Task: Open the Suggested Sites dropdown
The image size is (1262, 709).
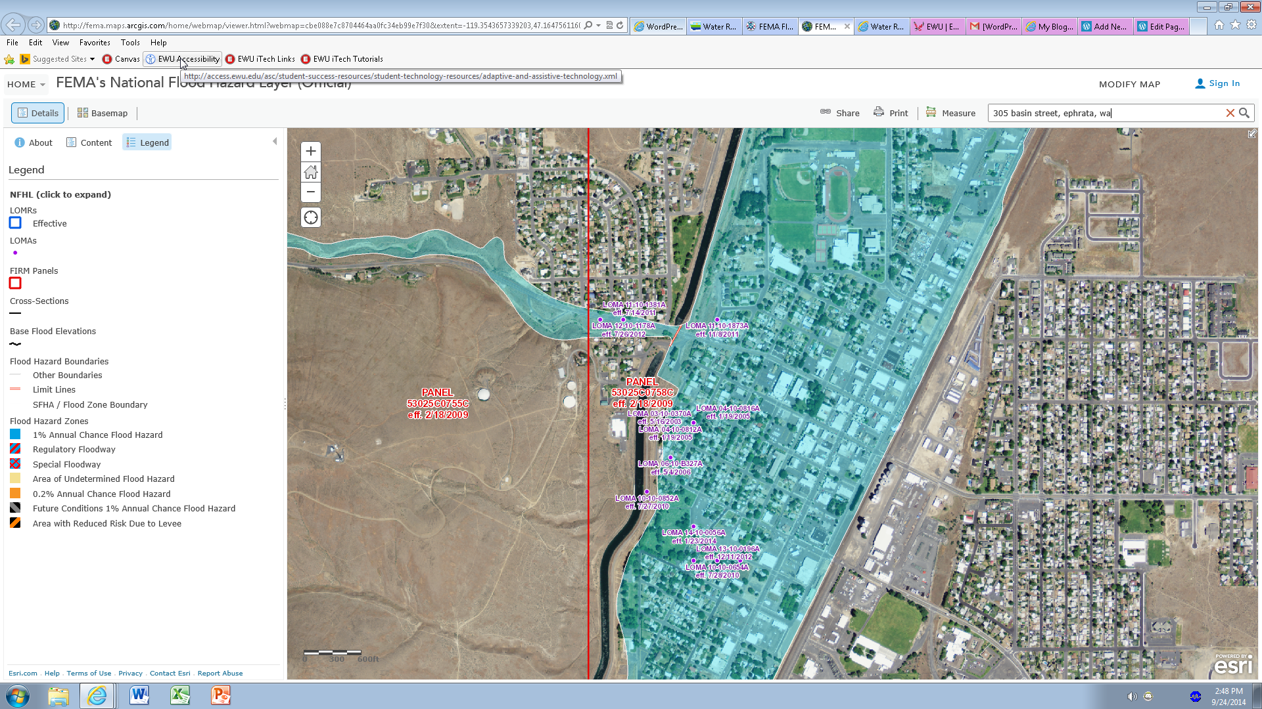Action: pos(58,59)
